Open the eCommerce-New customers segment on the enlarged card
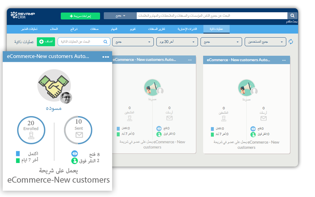The width and height of the screenshot is (315, 197). point(58,180)
